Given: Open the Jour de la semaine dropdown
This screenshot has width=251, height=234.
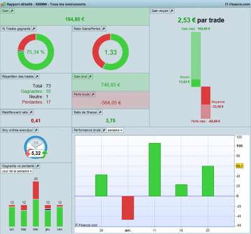Looking at the screenshot, I should click(17, 171).
